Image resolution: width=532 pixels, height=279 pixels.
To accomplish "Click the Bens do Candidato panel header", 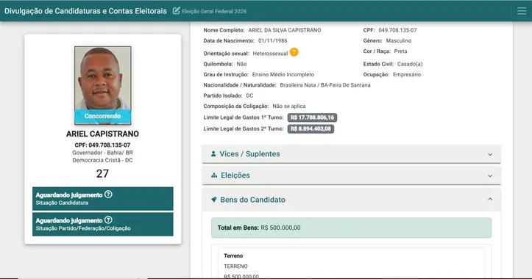I will [x=352, y=200].
